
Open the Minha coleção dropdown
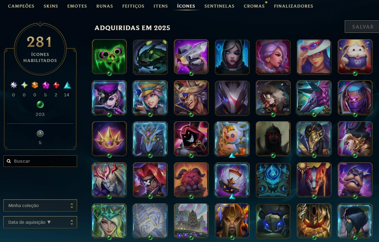40,206
